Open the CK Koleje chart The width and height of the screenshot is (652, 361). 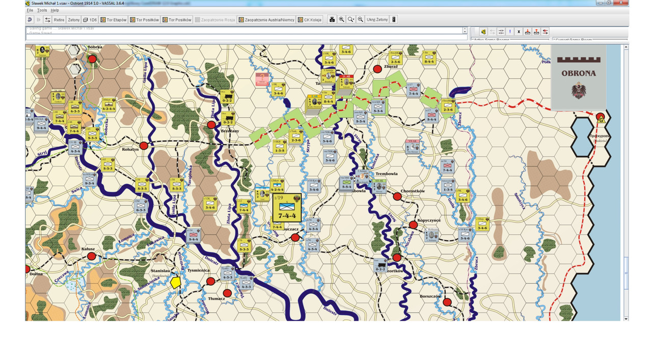(x=310, y=20)
